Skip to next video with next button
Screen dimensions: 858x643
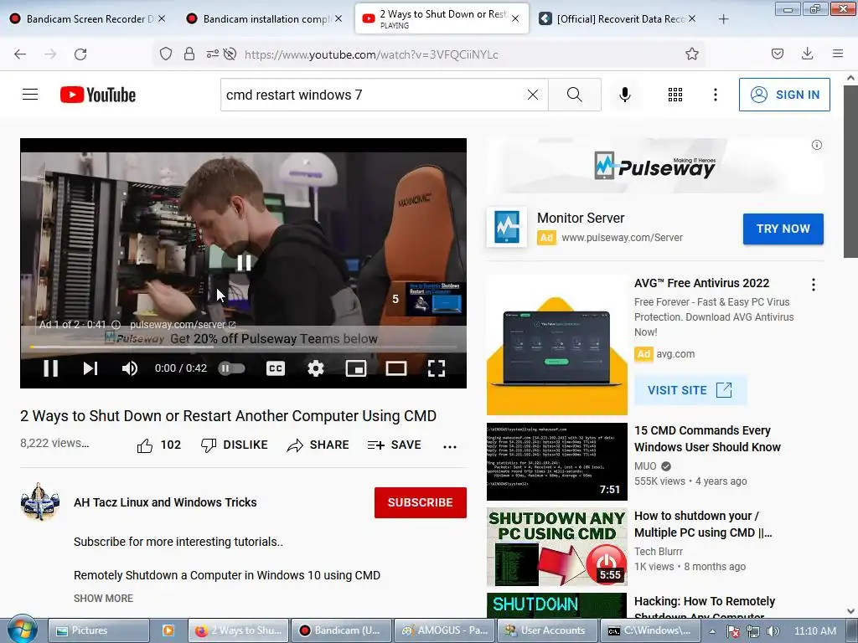[90, 368]
